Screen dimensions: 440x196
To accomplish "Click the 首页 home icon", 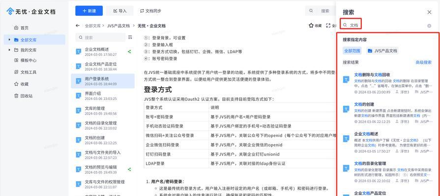I will (x=16, y=27).
